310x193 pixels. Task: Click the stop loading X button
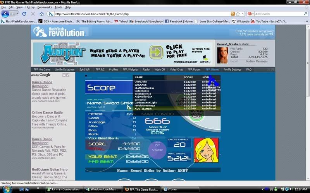(33, 14)
